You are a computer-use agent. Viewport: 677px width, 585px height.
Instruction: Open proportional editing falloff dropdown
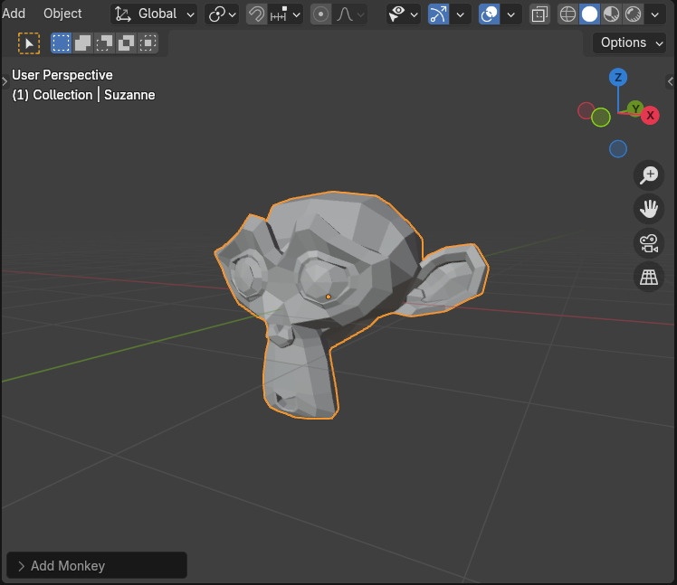click(x=349, y=14)
